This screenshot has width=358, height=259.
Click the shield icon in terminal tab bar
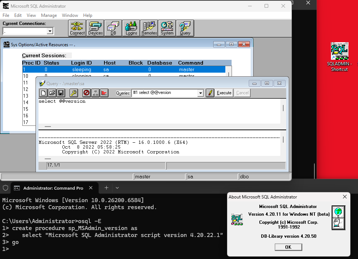[5, 188]
